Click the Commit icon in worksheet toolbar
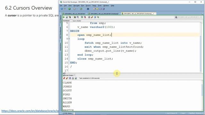The image size is (205, 115). click(x=82, y=17)
